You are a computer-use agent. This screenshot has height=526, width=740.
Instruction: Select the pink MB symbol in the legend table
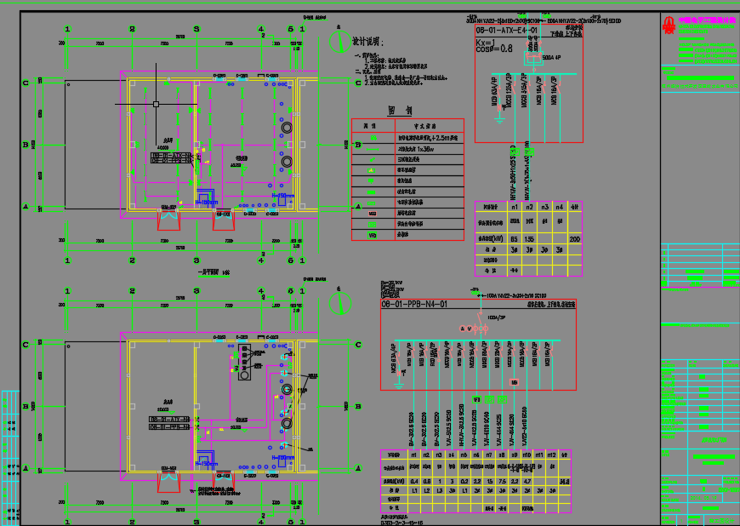pos(373,214)
